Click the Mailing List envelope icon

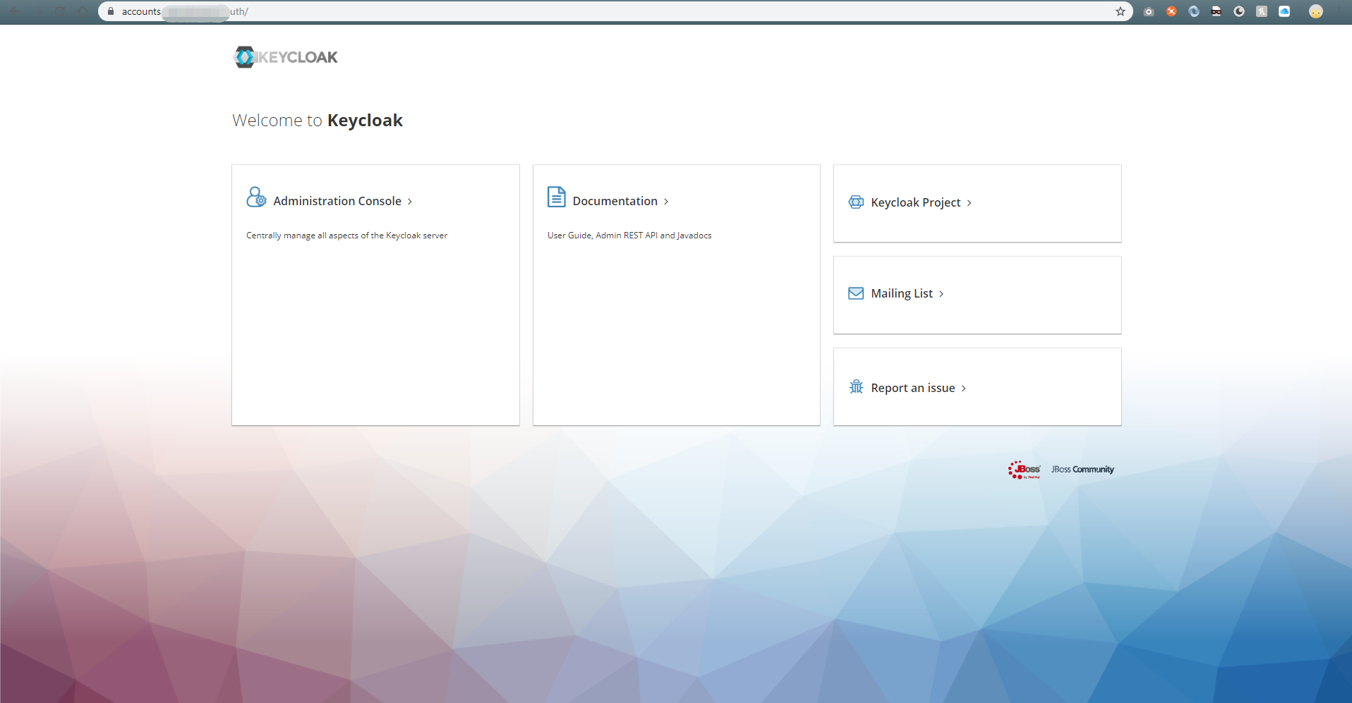856,293
